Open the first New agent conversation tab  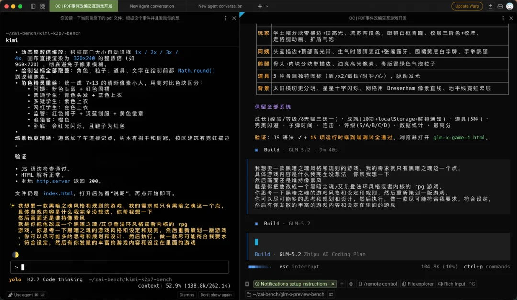(x=152, y=6)
